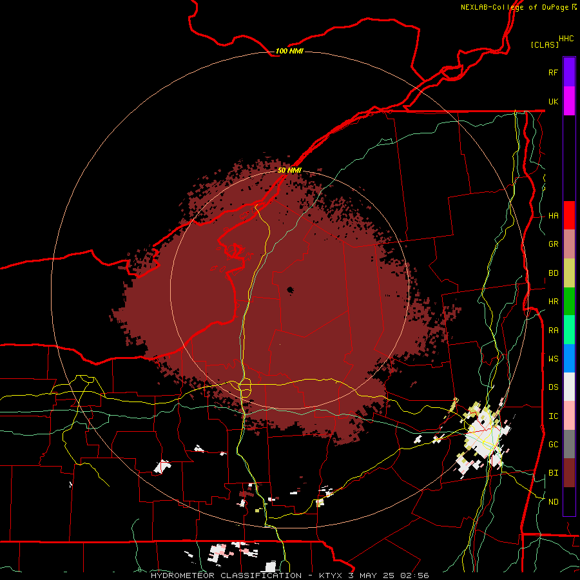Screen dimensions: 580x580
Task: Click the "NEXLAB-College of DuPage" credit text
Action: 514,7
